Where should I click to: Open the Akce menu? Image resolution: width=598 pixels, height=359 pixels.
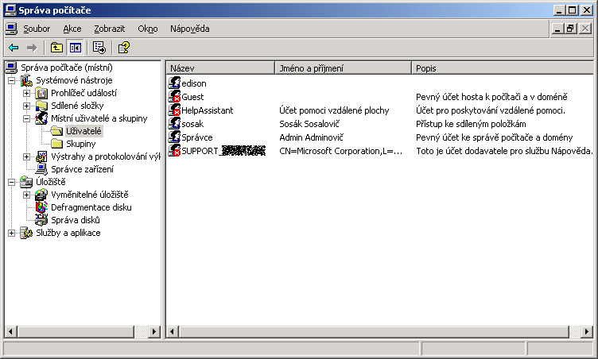point(72,29)
